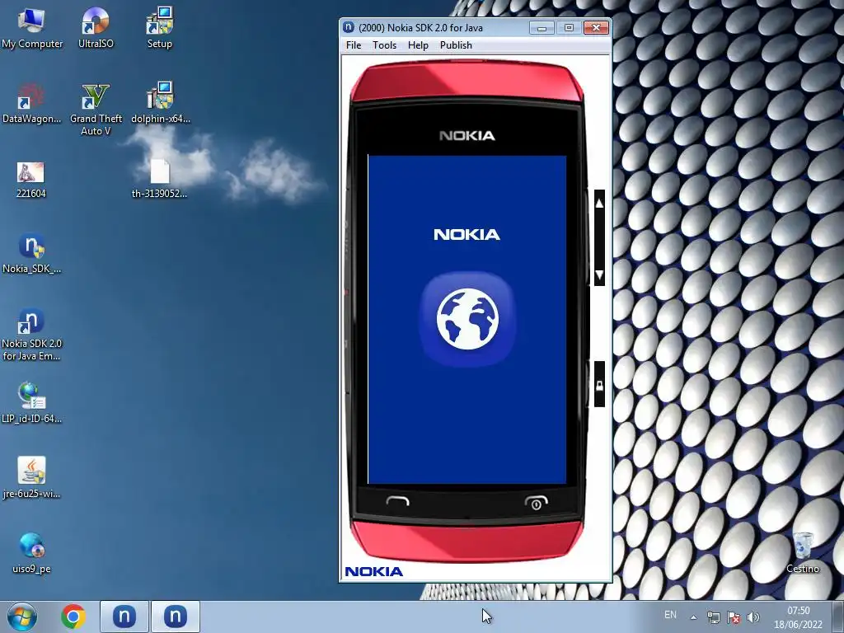Viewport: 844px width, 633px height.
Task: Open the network tray icon
Action: pos(713,617)
